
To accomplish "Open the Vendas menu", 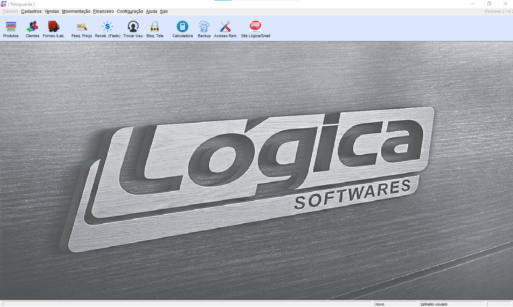I will 52,11.
